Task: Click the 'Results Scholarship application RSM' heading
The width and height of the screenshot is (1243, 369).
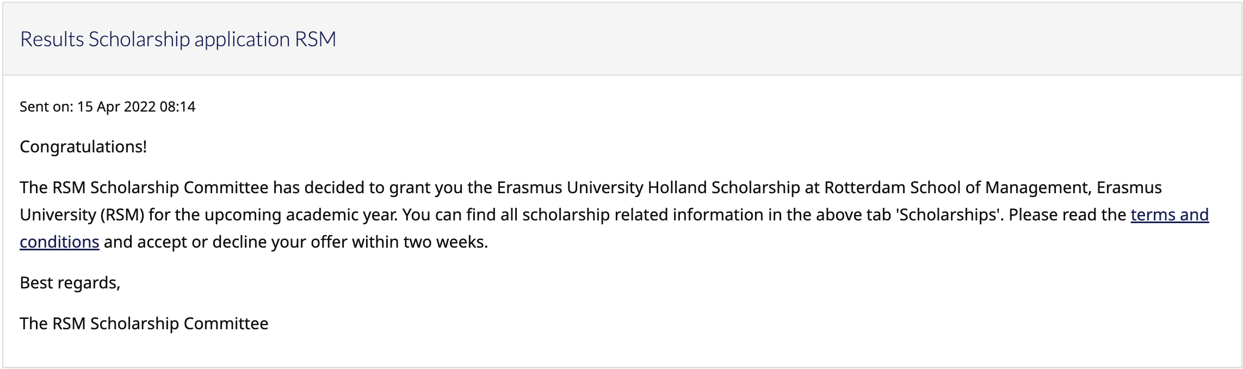Action: pos(178,39)
